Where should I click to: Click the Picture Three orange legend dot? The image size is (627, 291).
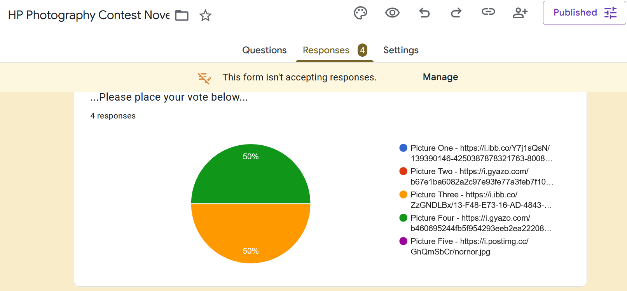point(403,195)
